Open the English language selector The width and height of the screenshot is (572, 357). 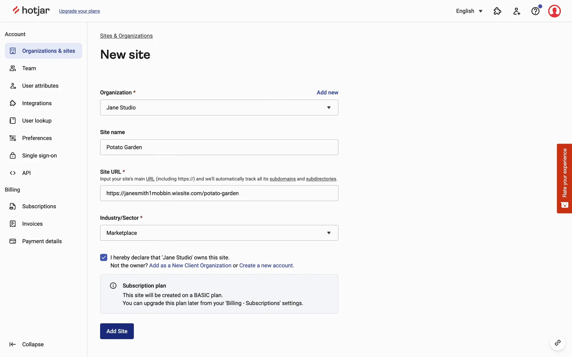click(469, 11)
